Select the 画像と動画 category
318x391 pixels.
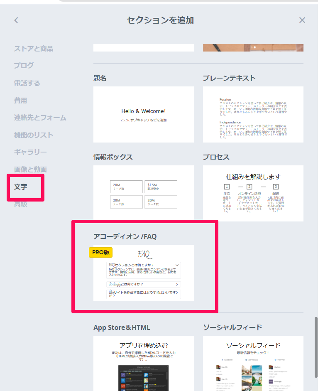coord(30,169)
